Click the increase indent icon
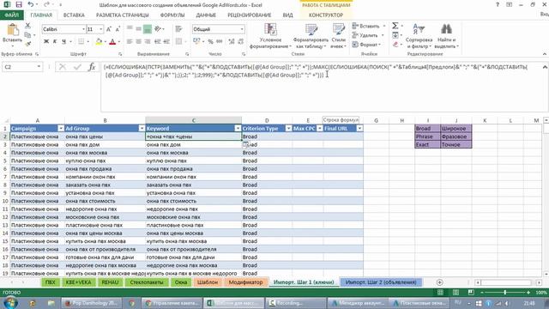Image resolution: width=549 pixels, height=309 pixels. coord(166,42)
